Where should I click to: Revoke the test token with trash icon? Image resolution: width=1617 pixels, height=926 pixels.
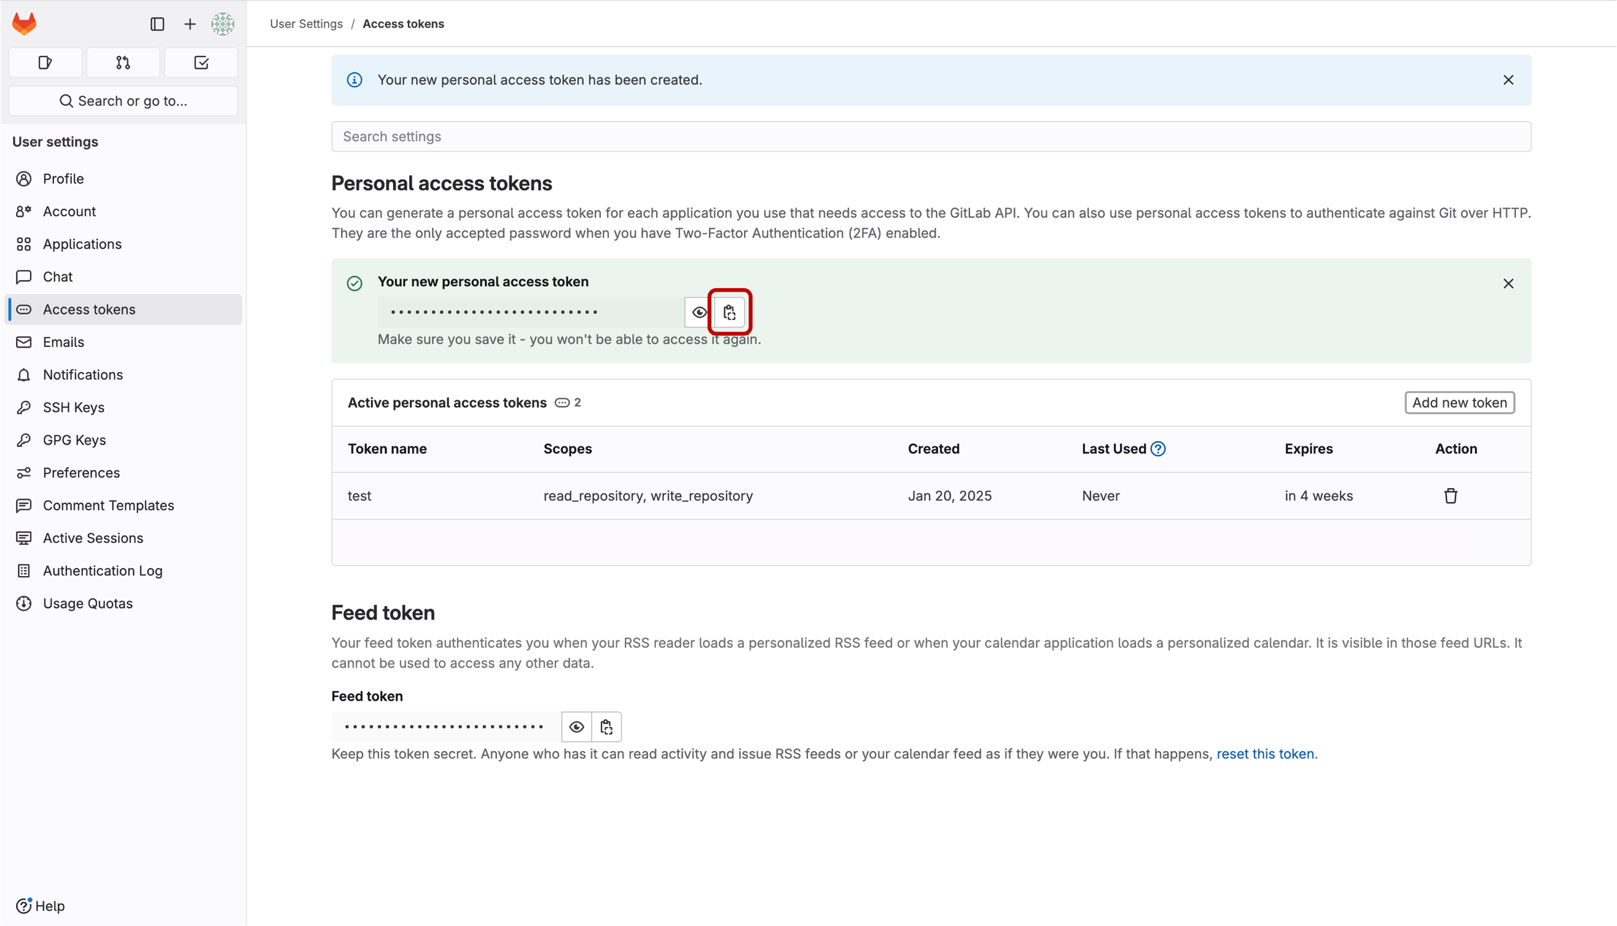point(1450,496)
